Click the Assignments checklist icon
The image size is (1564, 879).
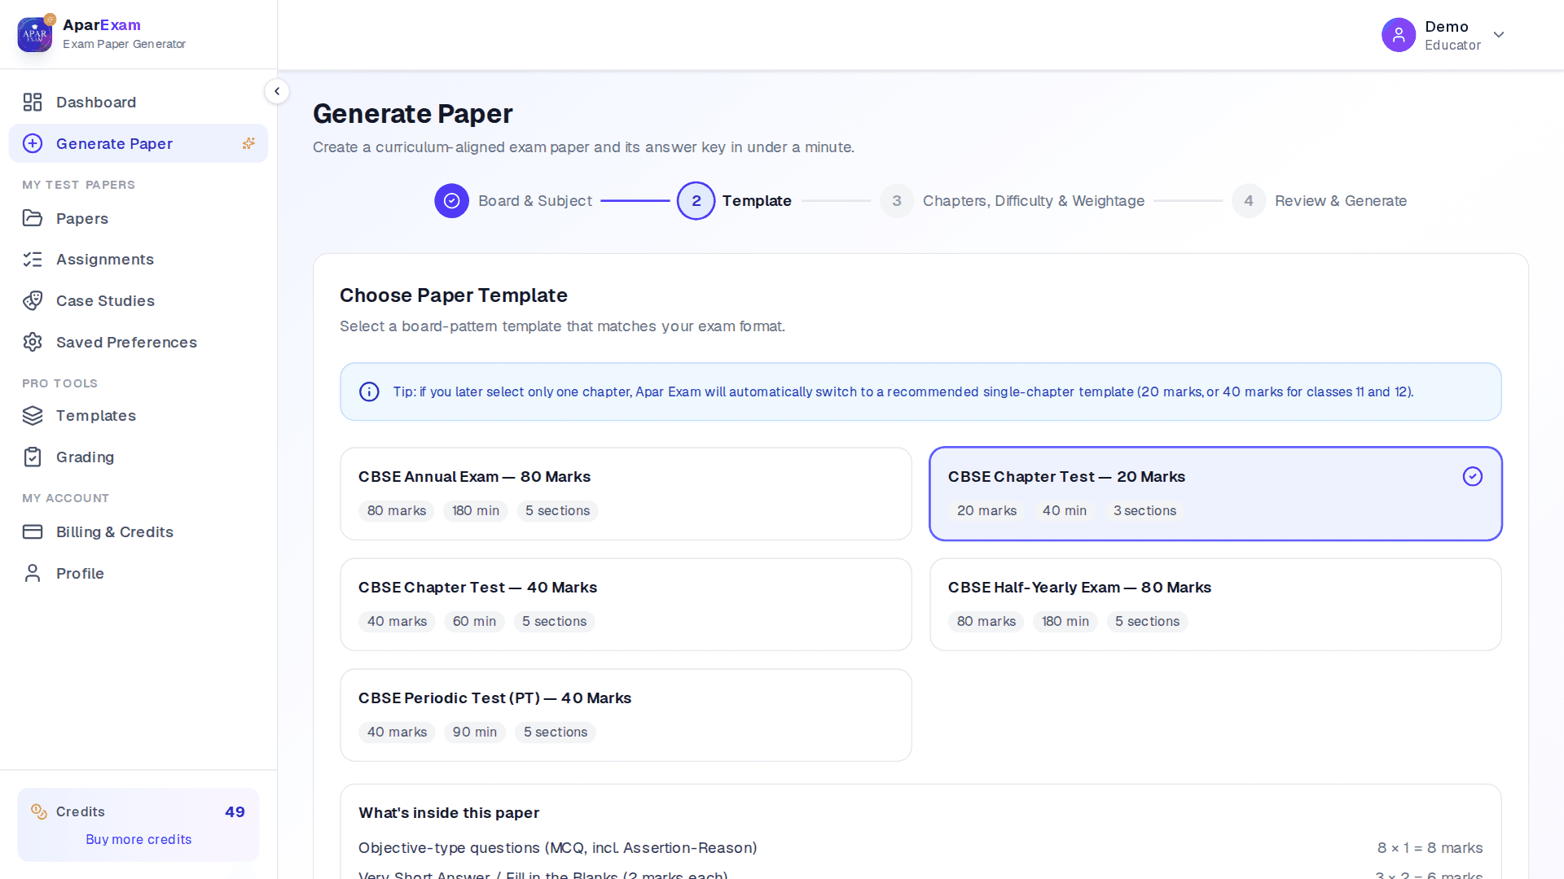tap(33, 259)
